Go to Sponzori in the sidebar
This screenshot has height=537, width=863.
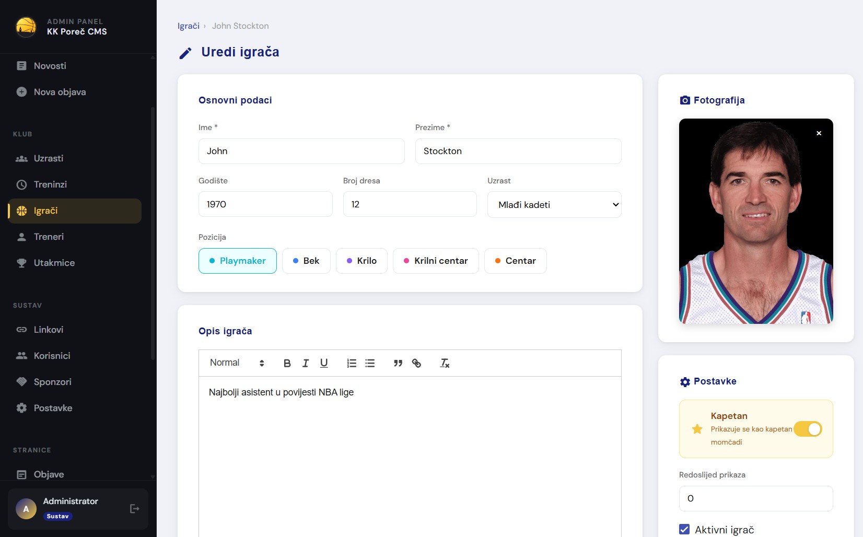(x=52, y=382)
